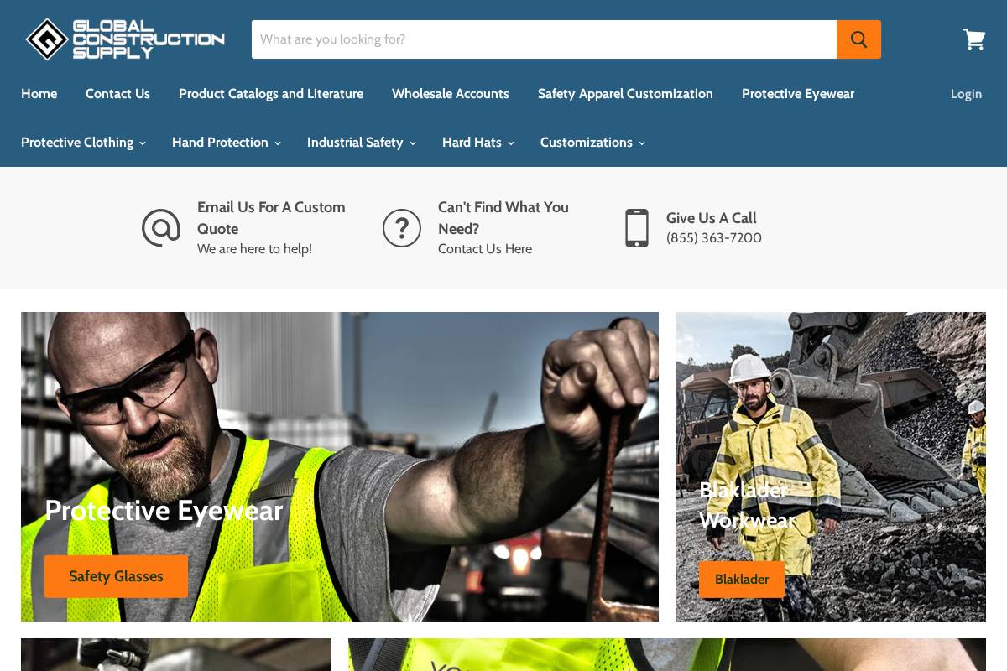This screenshot has width=1007, height=671.
Task: Open the Hand Protection menu chevron
Action: coord(278,143)
